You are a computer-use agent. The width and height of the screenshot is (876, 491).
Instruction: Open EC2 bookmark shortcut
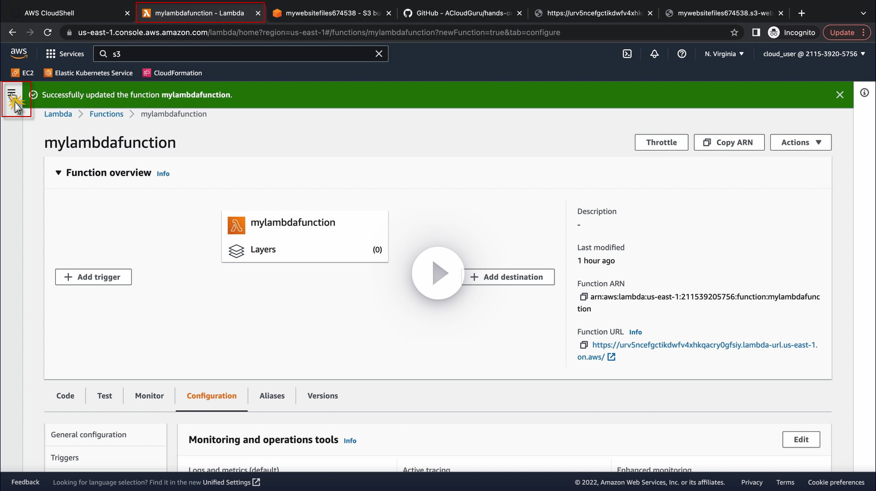(x=22, y=73)
